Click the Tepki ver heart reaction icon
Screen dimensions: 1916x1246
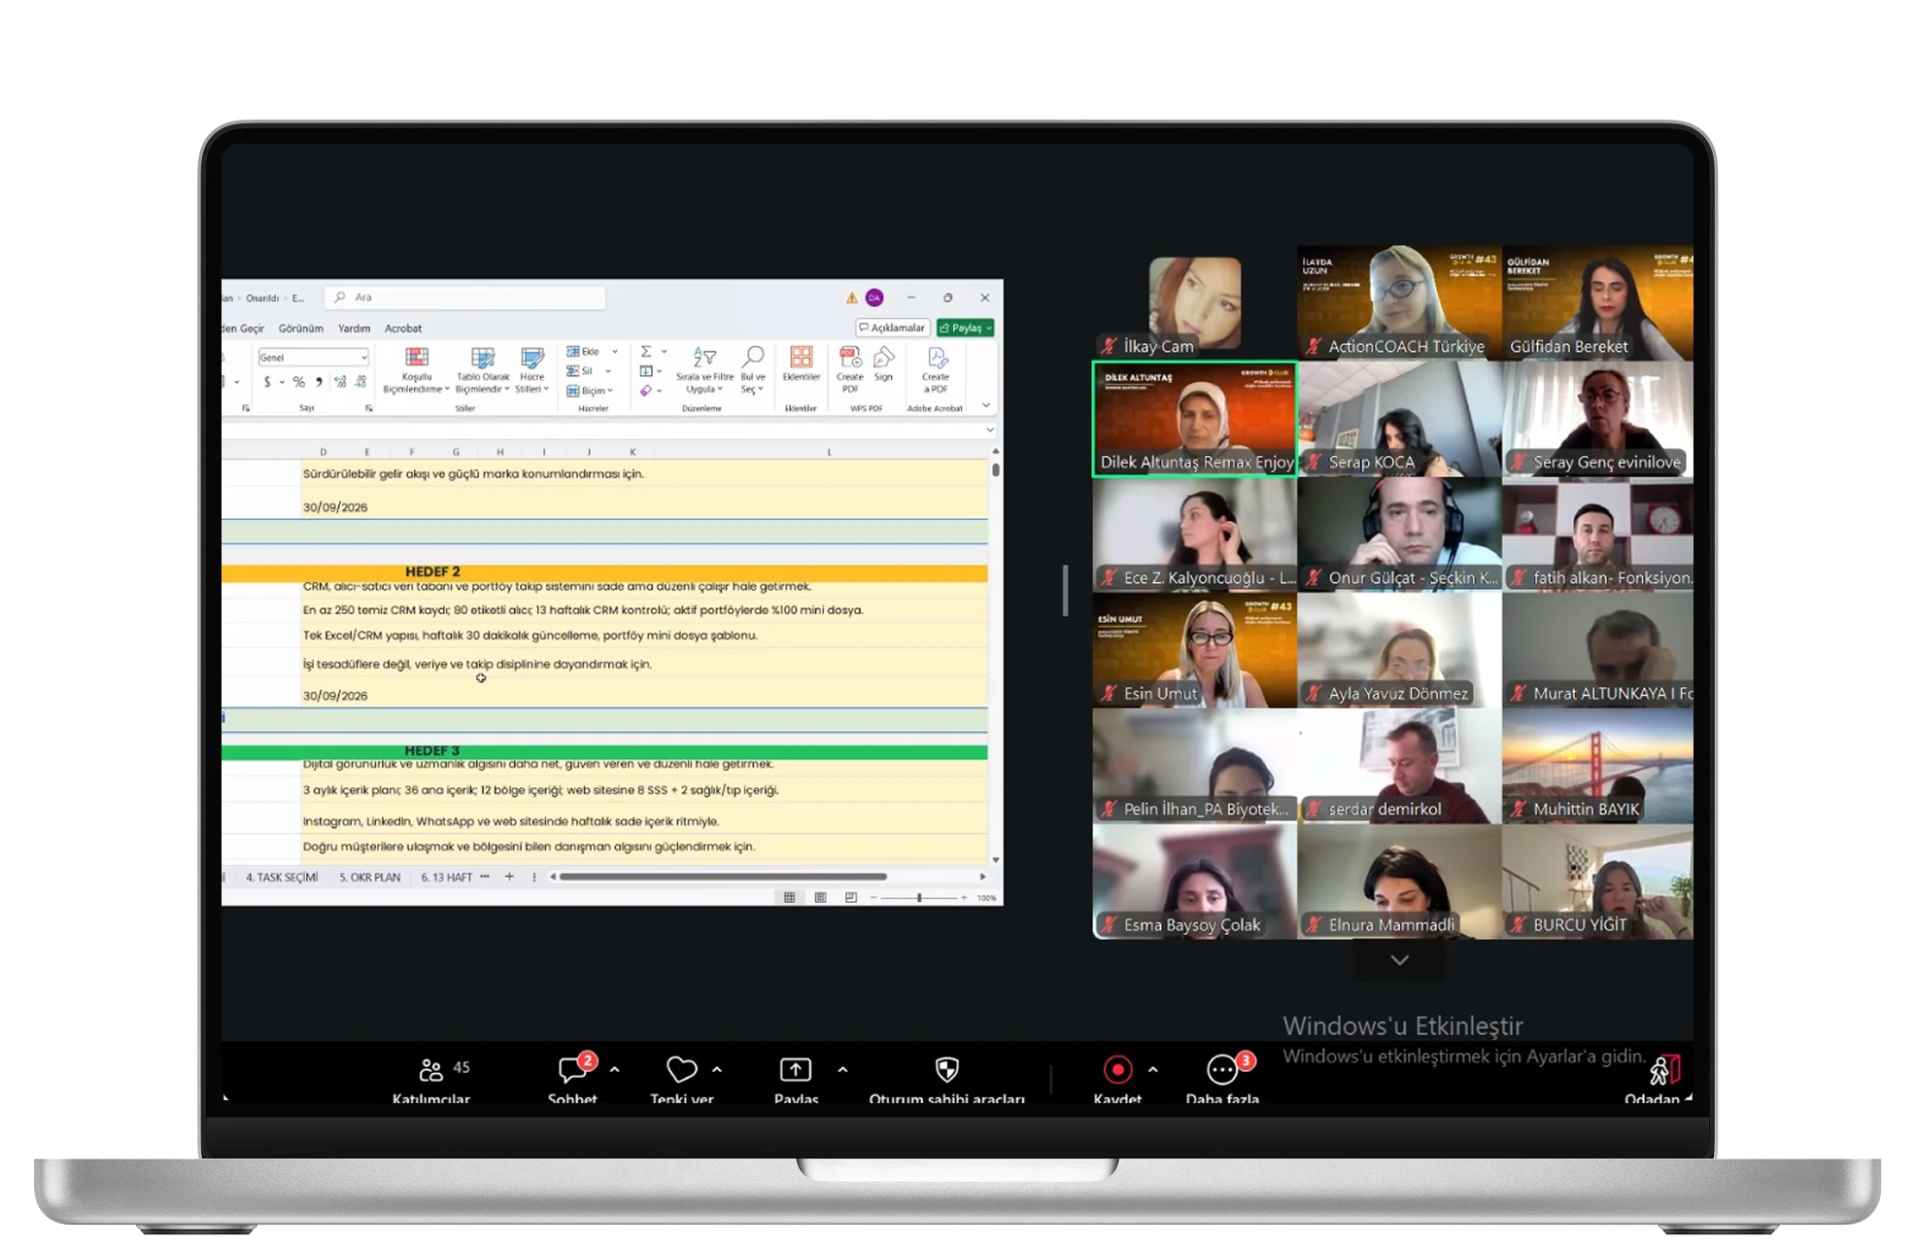(681, 1070)
